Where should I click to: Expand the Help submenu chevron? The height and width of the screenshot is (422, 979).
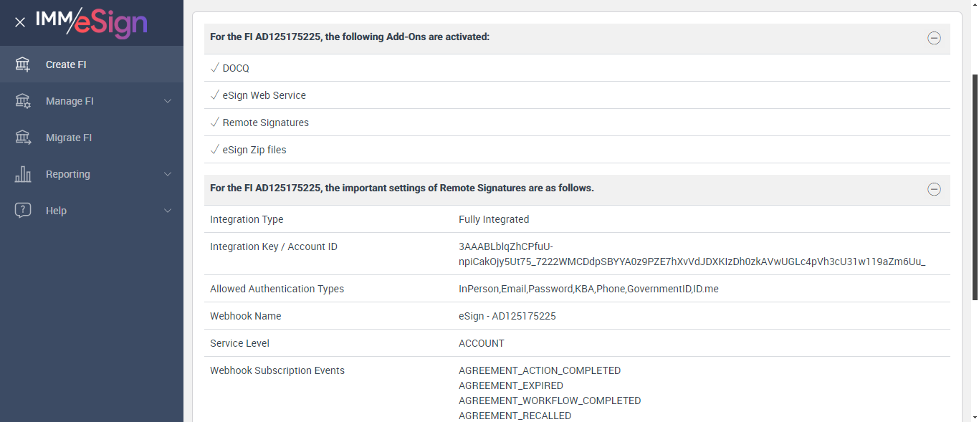[168, 211]
